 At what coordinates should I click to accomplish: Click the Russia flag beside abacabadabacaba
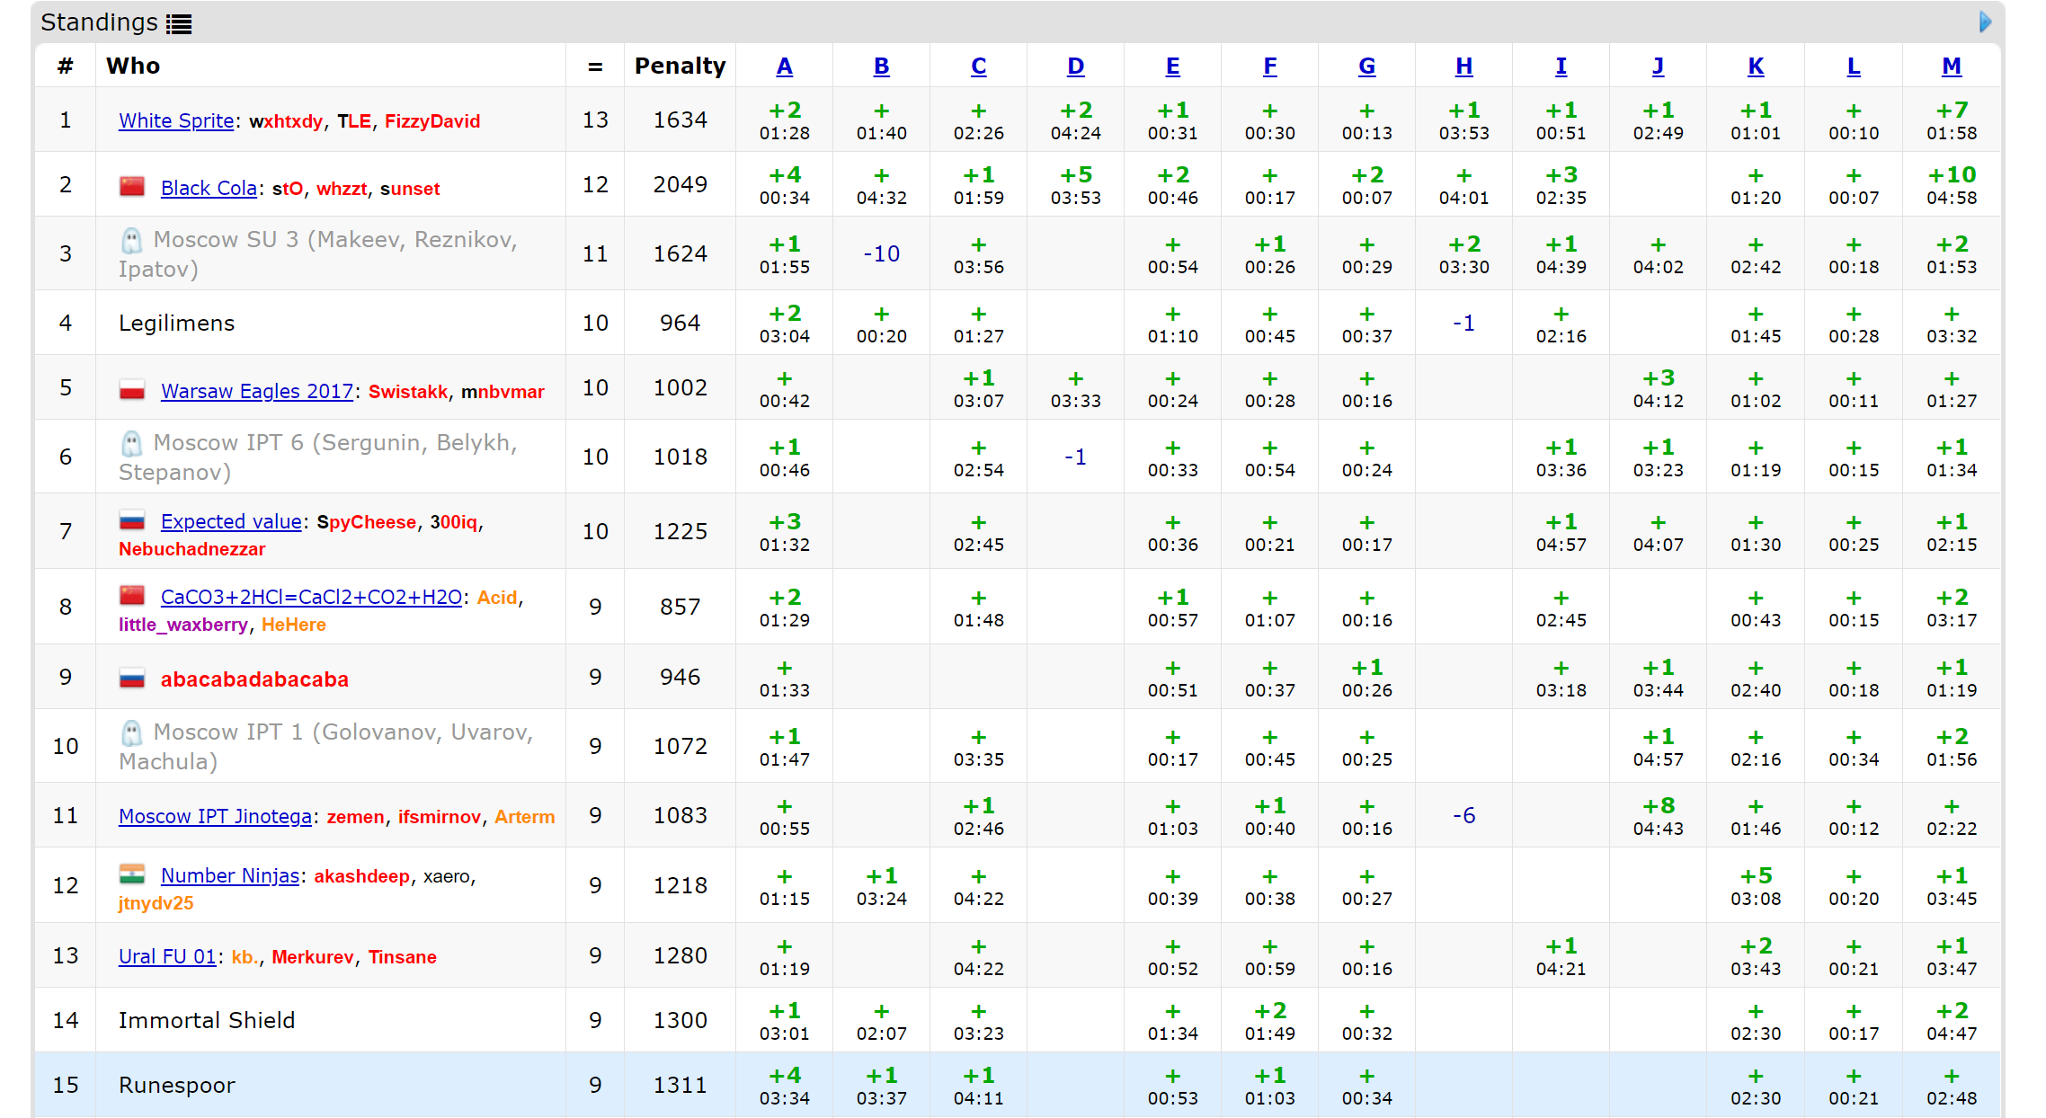coord(132,679)
